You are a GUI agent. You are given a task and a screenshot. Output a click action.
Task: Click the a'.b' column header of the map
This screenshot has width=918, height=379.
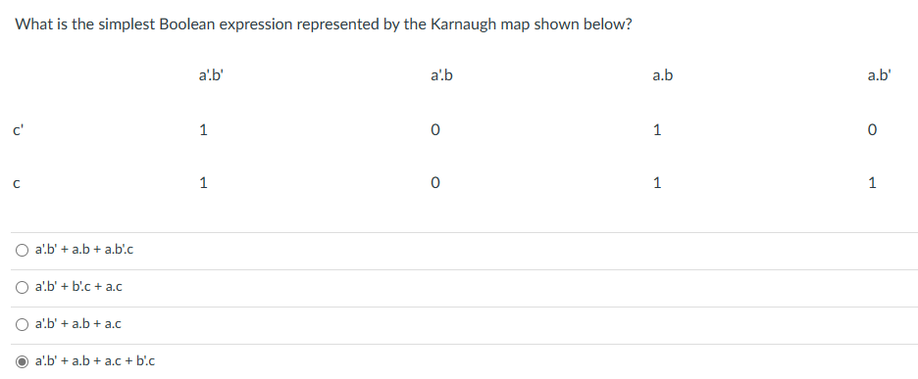click(x=211, y=75)
